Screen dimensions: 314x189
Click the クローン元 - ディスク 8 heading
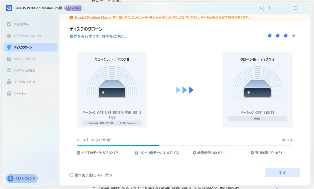pyautogui.click(x=112, y=59)
